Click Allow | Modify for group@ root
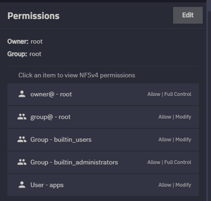 coord(175,117)
